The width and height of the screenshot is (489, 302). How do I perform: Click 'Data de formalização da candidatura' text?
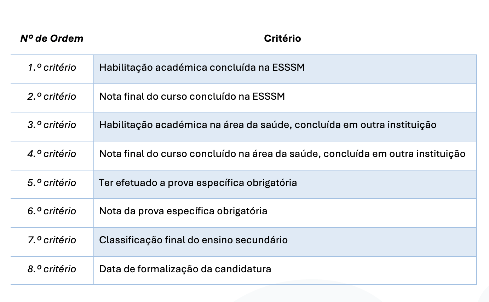tap(185, 269)
